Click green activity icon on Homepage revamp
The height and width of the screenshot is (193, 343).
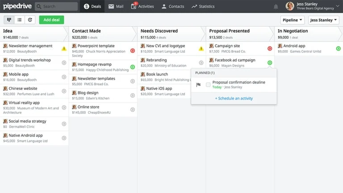(x=133, y=67)
